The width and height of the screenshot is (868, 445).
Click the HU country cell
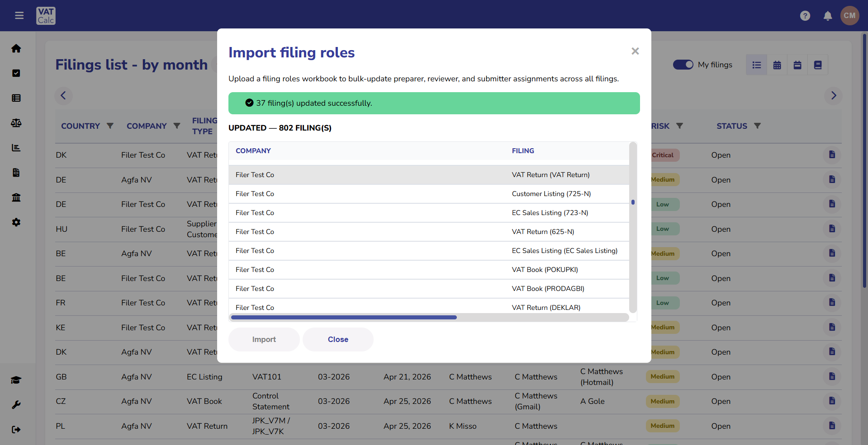click(x=62, y=229)
